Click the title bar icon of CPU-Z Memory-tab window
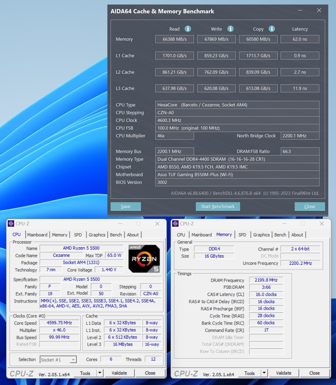The width and height of the screenshot is (336, 385). click(175, 223)
